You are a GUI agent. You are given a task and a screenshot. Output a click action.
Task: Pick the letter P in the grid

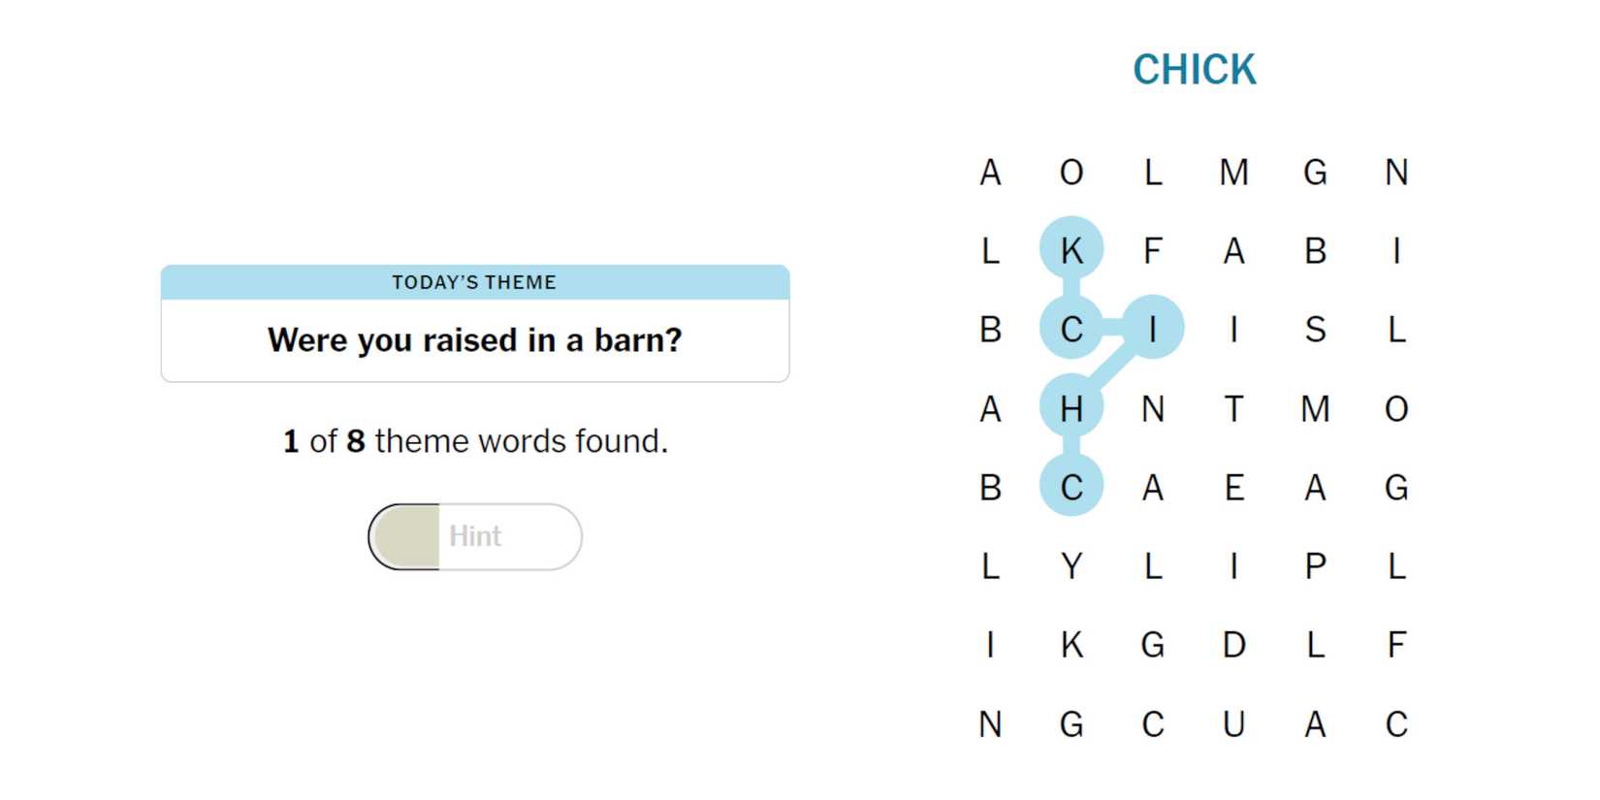coord(1315,566)
